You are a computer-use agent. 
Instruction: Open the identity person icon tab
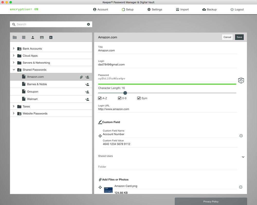tap(33, 37)
